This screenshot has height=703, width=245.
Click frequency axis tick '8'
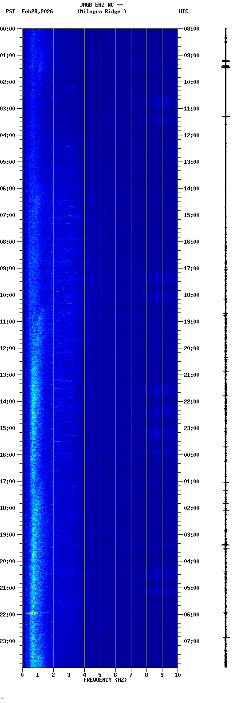[x=146, y=675]
